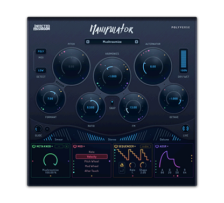Select Note in the MIDI list

point(92,152)
